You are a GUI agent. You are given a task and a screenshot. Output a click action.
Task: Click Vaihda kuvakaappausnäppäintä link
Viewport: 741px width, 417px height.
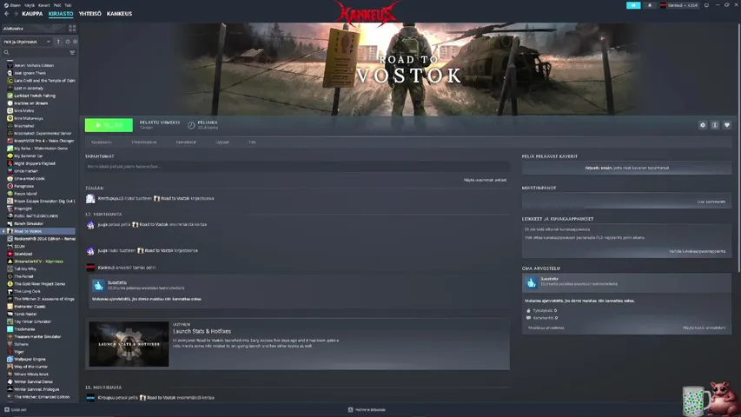pos(697,252)
